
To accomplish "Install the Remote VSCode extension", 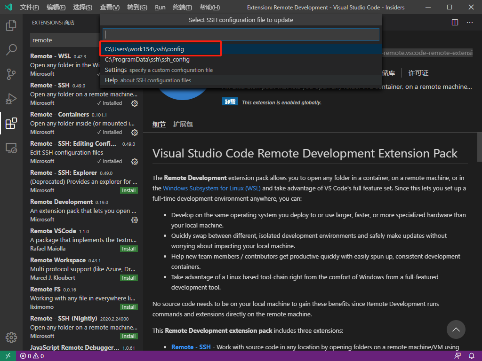I will pos(129,249).
